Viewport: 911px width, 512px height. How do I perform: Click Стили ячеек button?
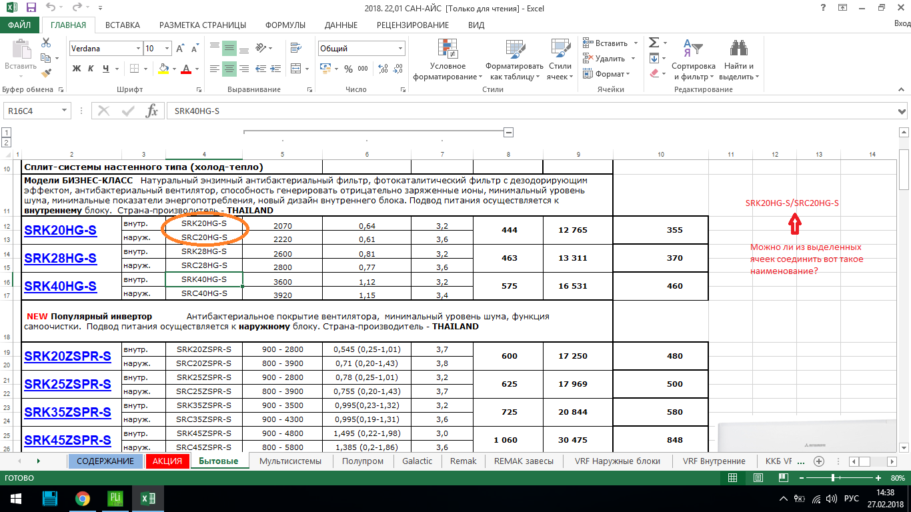560,59
